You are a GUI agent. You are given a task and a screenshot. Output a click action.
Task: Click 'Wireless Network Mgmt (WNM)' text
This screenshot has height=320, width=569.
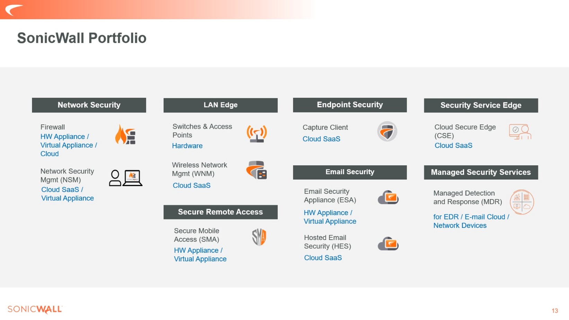199,169
